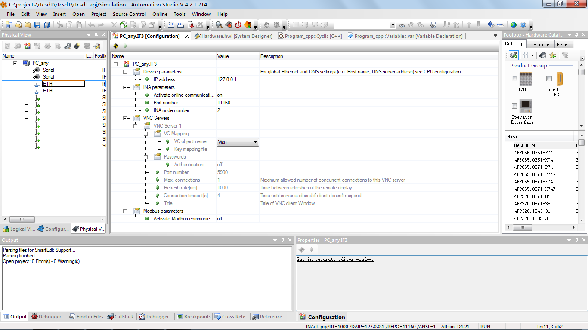
Task: Click the traffic light online status icon
Action: (x=248, y=25)
